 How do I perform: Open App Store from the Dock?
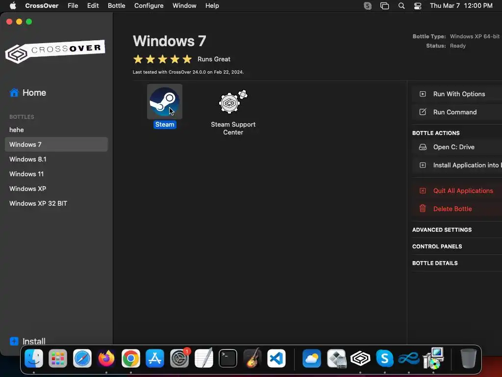pos(155,358)
